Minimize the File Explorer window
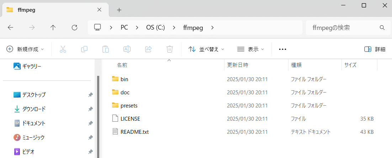 (343, 5)
